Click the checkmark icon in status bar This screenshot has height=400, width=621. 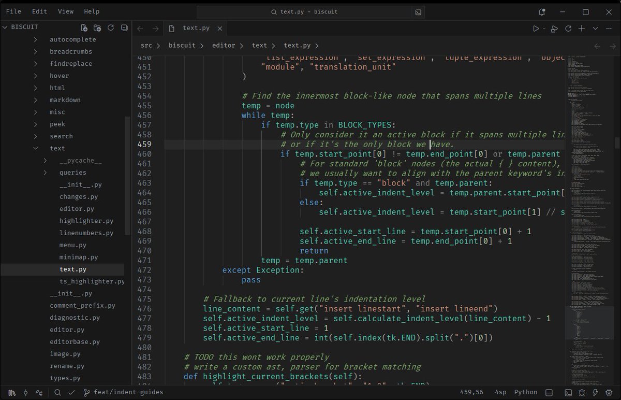(x=72, y=393)
